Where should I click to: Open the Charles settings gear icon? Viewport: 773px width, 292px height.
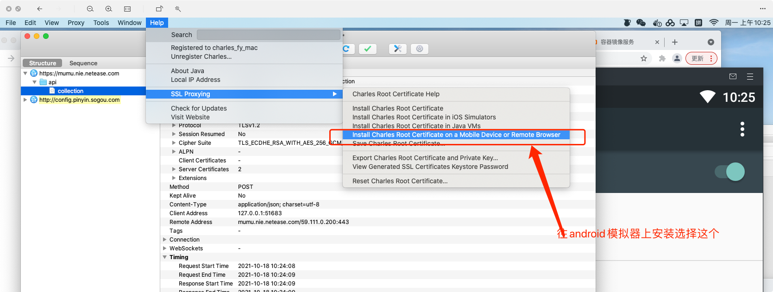420,49
